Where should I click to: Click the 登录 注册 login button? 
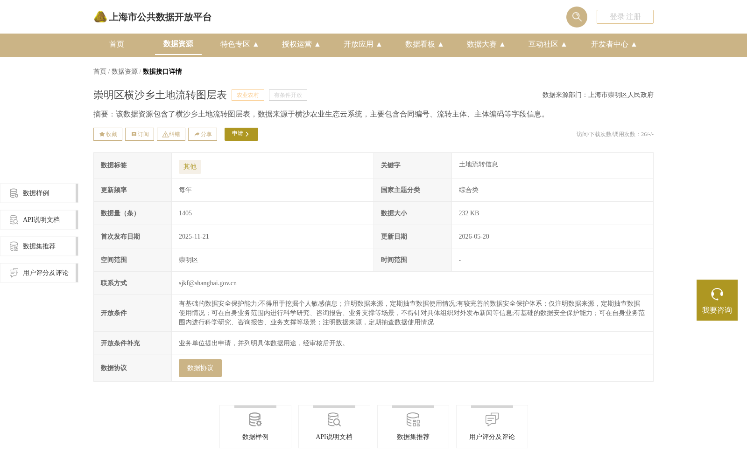click(625, 17)
